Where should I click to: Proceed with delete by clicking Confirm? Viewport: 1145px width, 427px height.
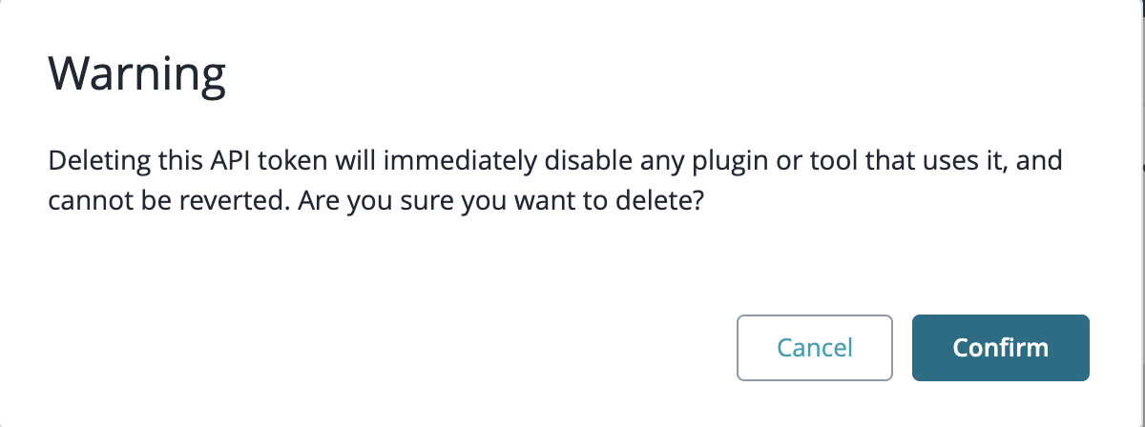[1001, 348]
